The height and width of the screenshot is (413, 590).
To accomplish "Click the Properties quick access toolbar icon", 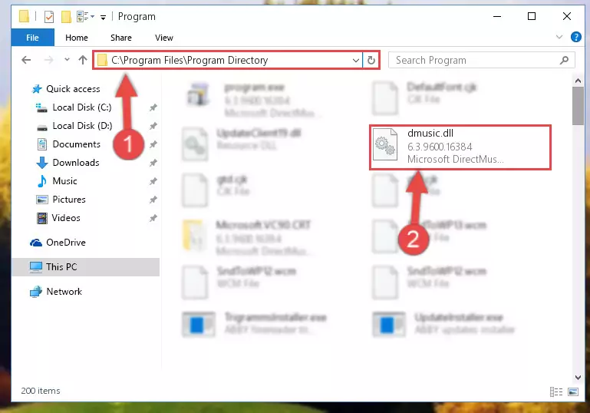I will tap(49, 17).
